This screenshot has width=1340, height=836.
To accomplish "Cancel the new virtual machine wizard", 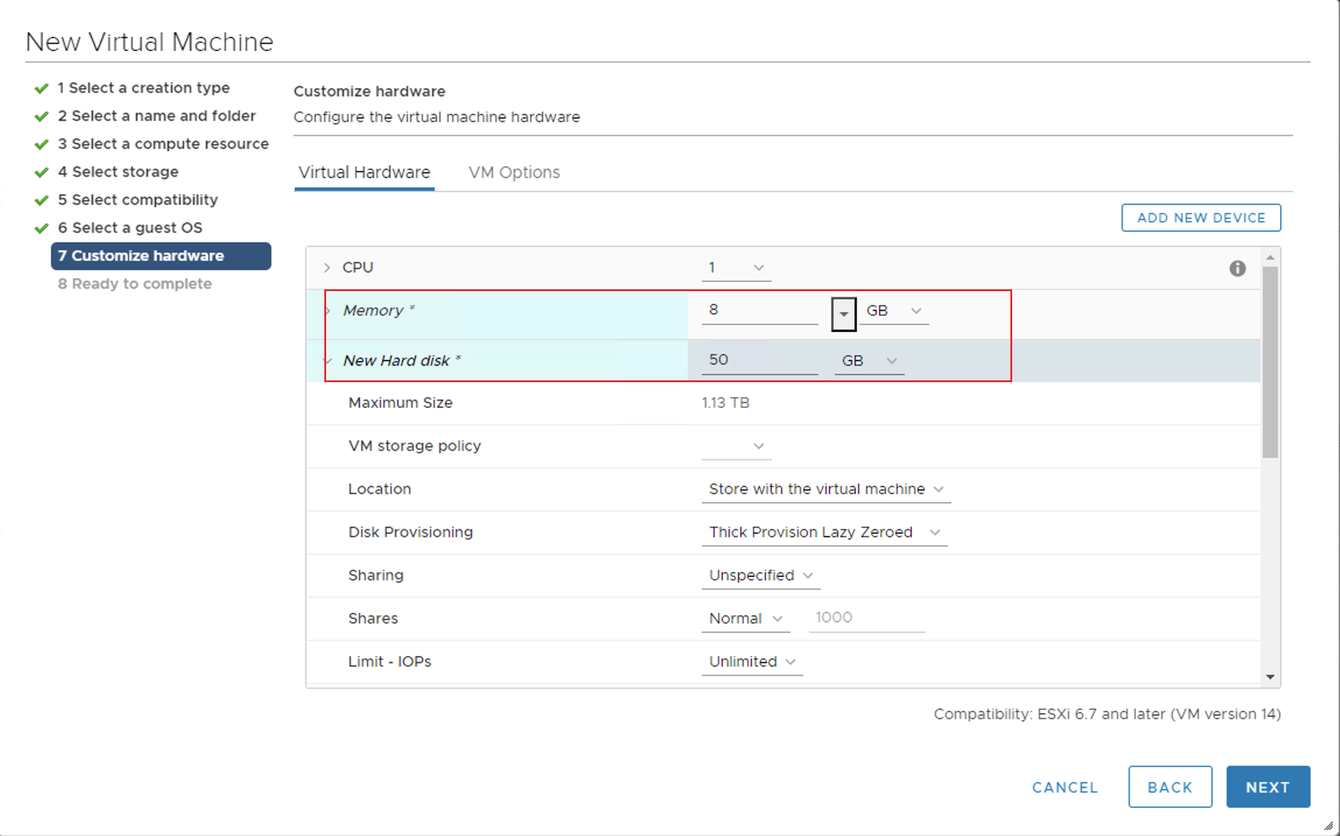I will 1065,787.
